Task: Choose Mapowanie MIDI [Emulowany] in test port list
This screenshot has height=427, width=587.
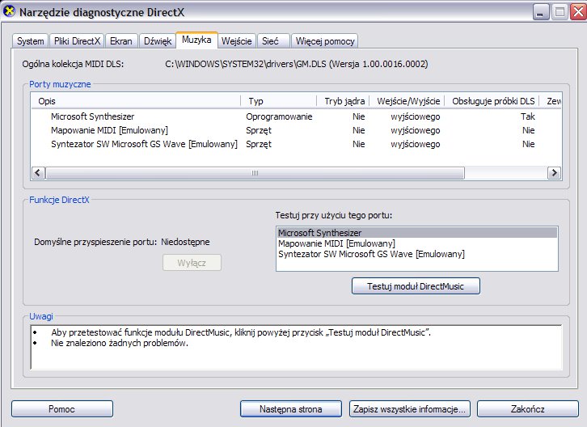Action: point(417,243)
